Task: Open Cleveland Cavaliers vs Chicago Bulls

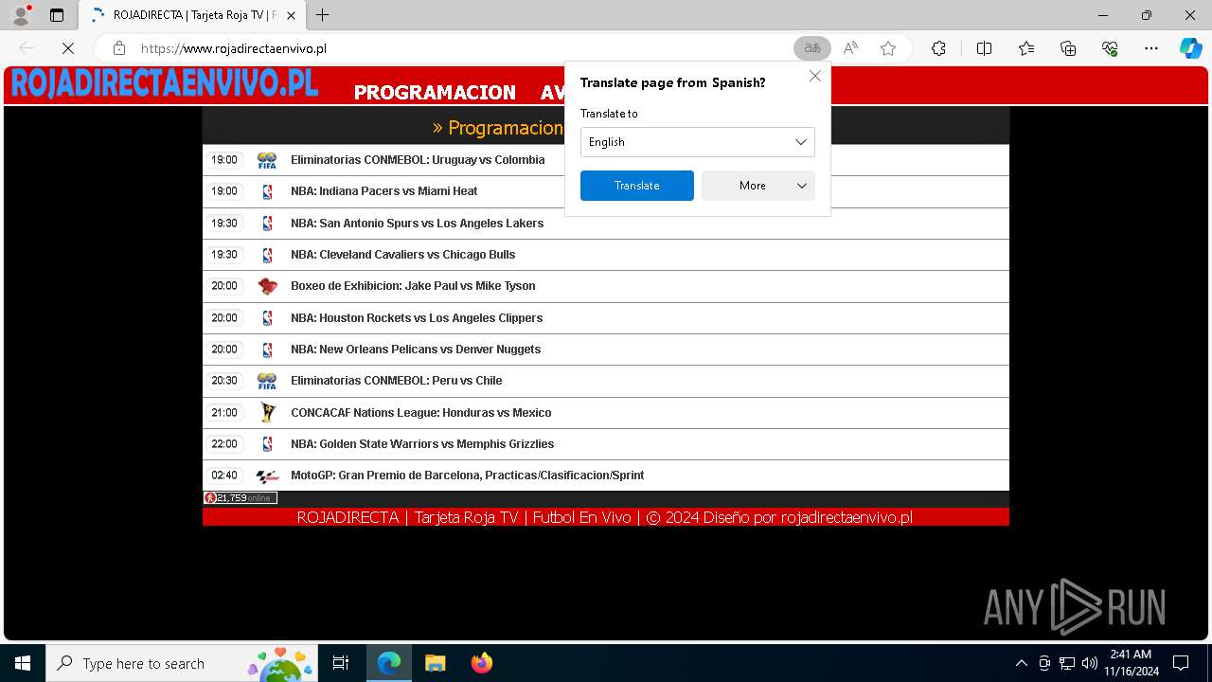Action: tap(403, 255)
